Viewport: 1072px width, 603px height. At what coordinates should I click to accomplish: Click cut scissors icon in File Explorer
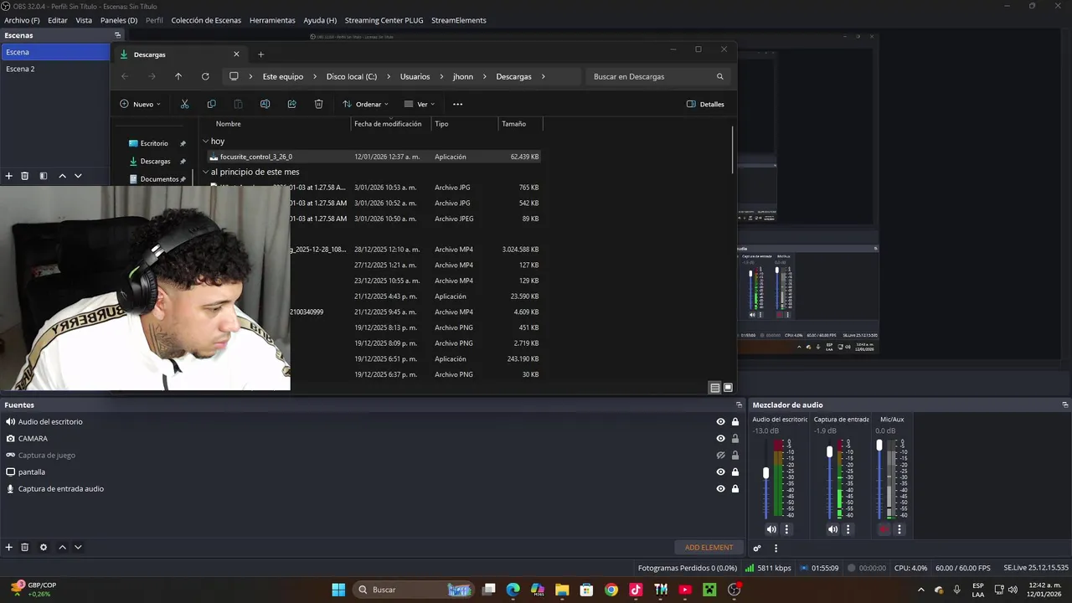(185, 104)
